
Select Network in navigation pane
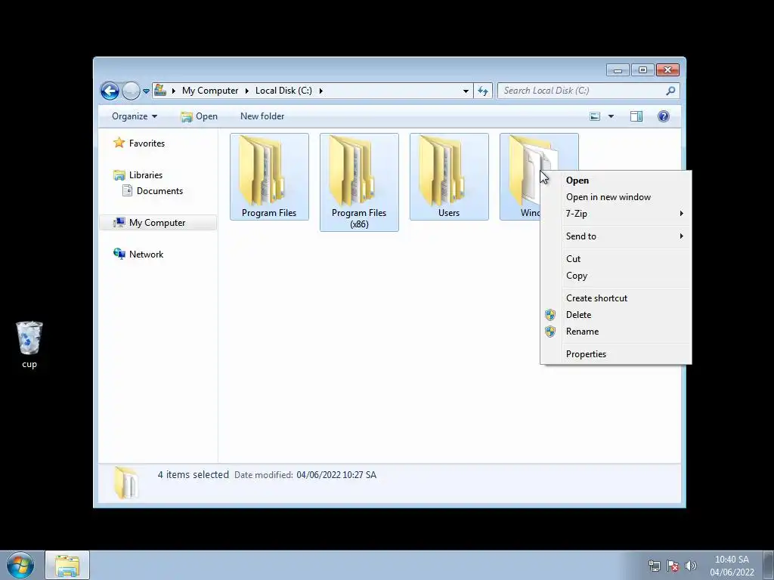pos(146,255)
